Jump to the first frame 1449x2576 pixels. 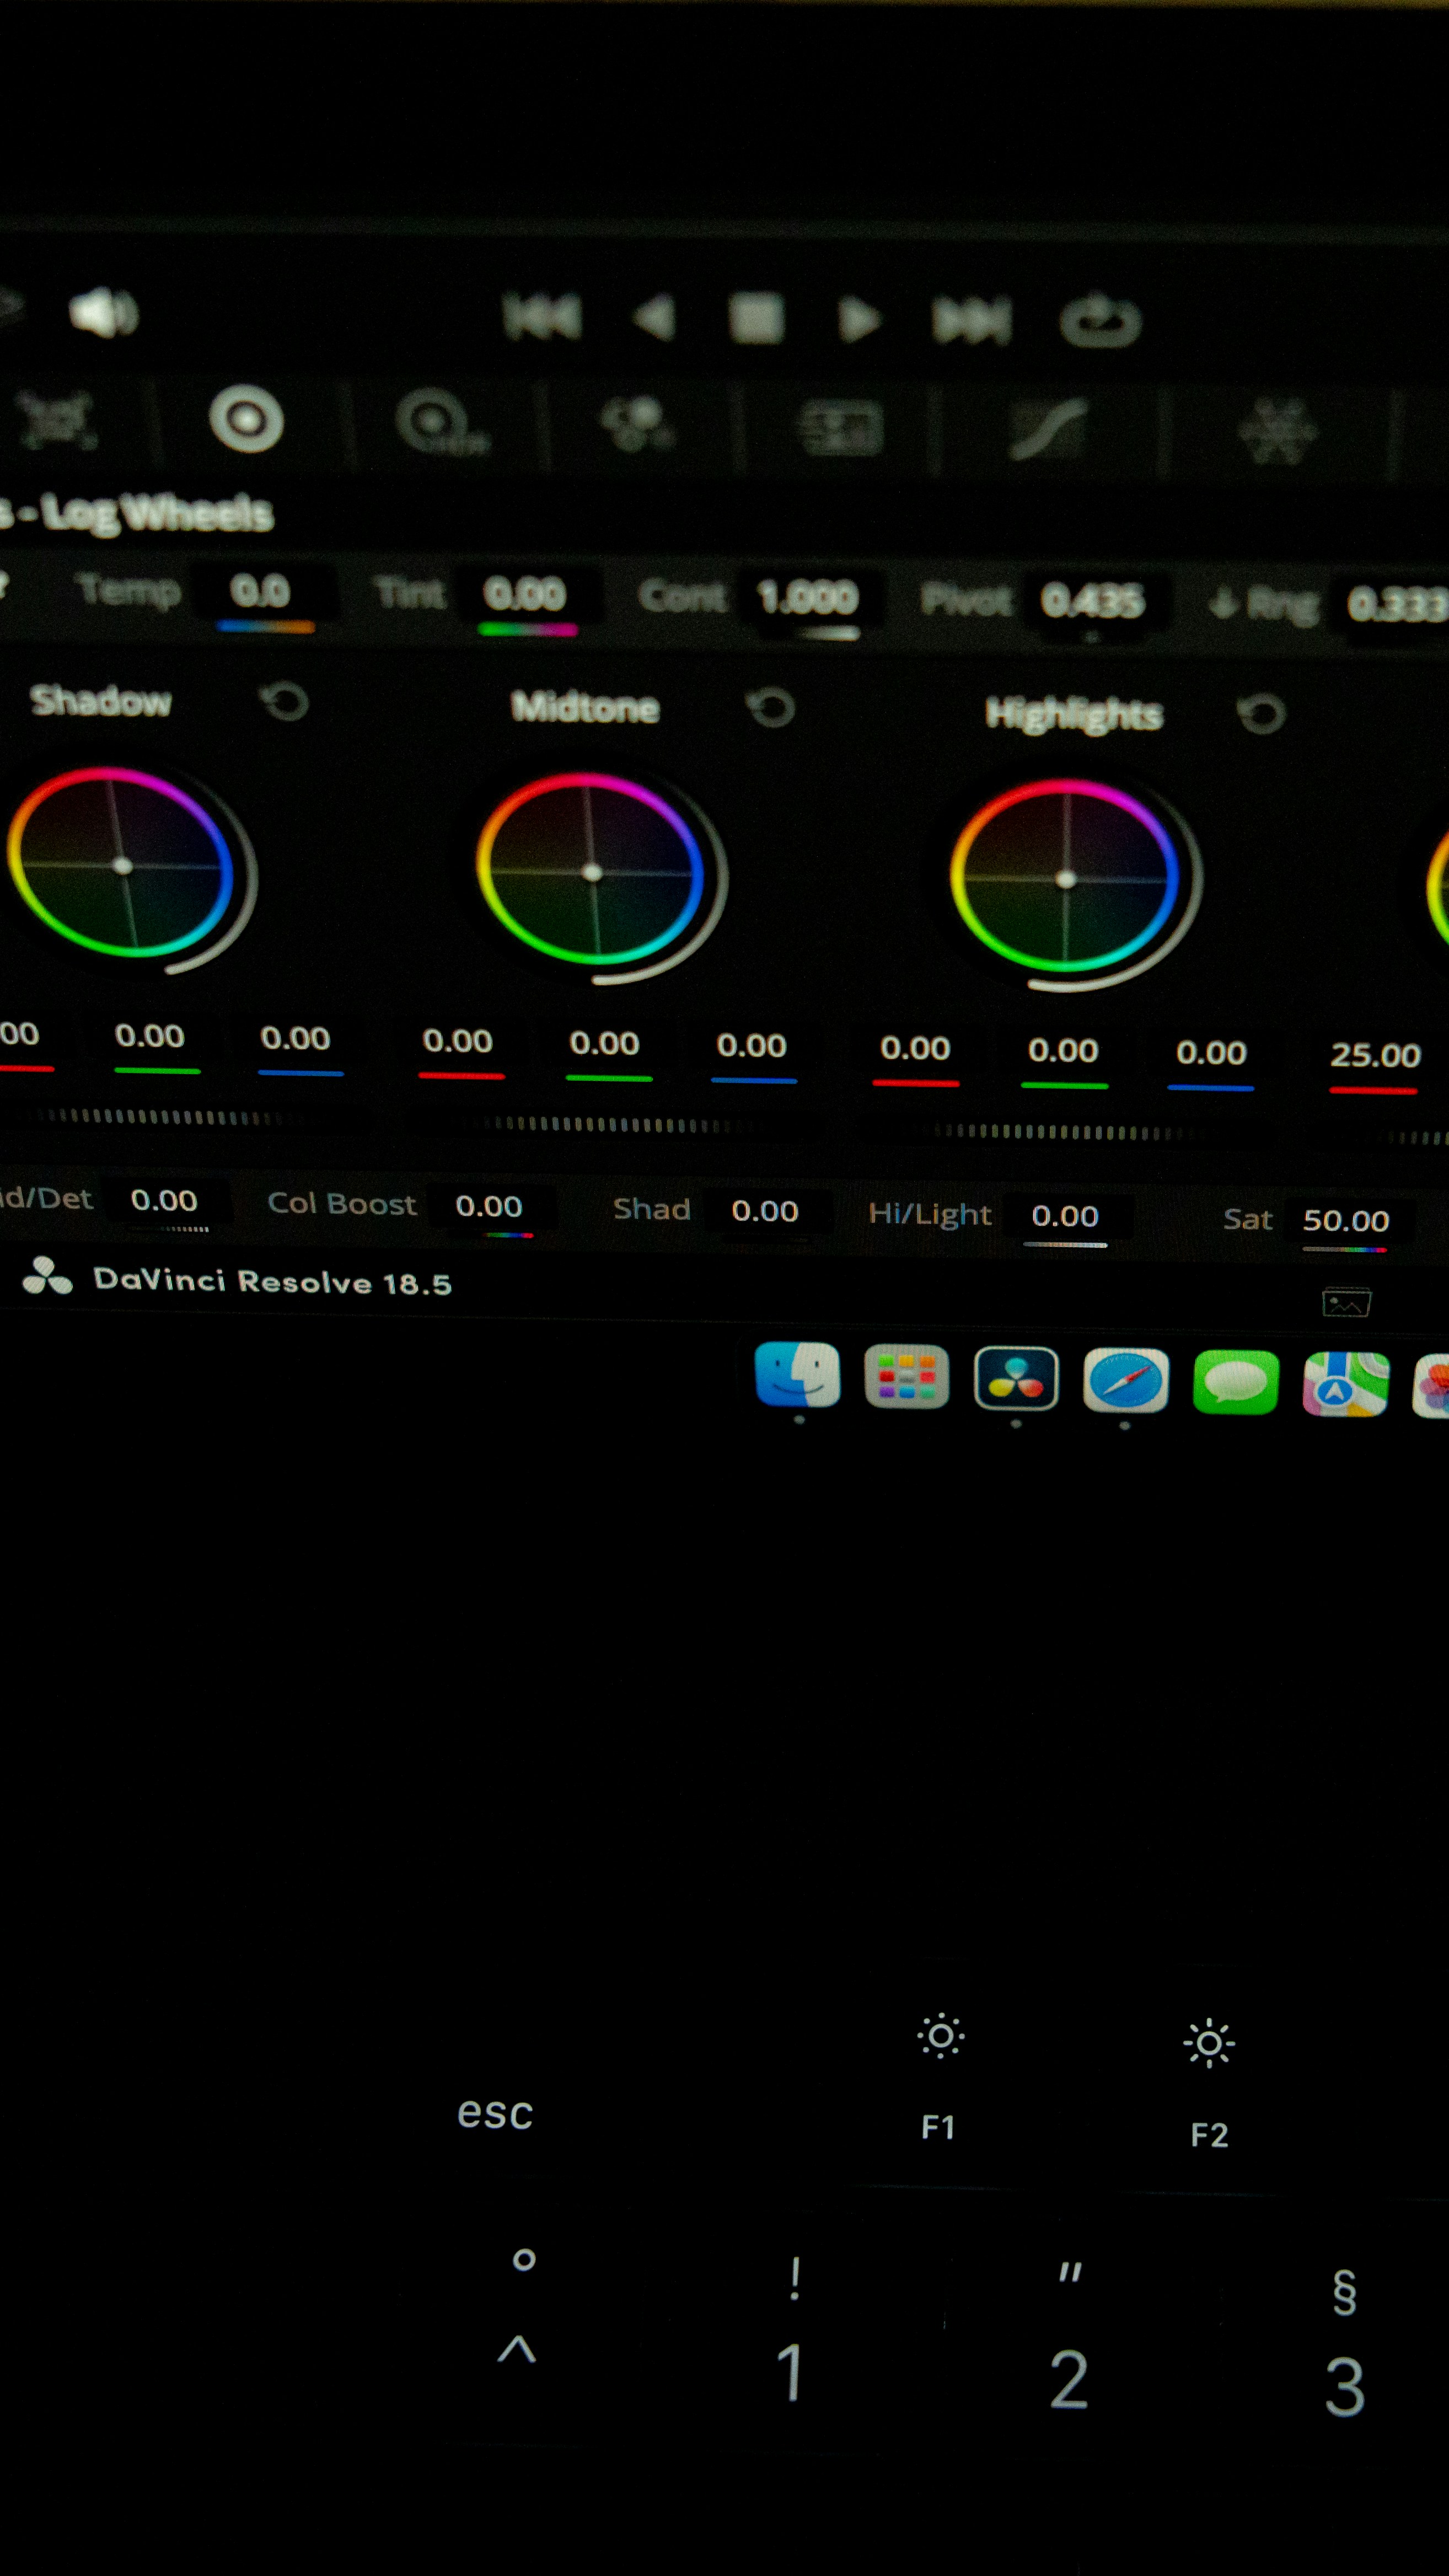pos(542,318)
